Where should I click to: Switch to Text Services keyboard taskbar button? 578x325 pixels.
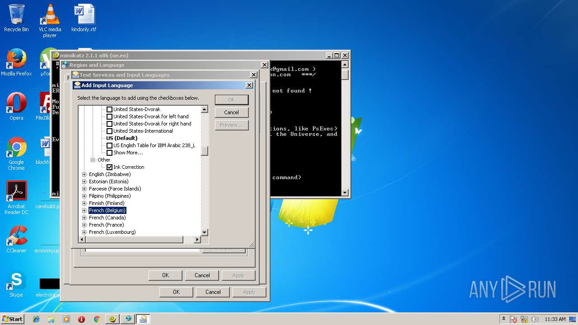[143, 319]
